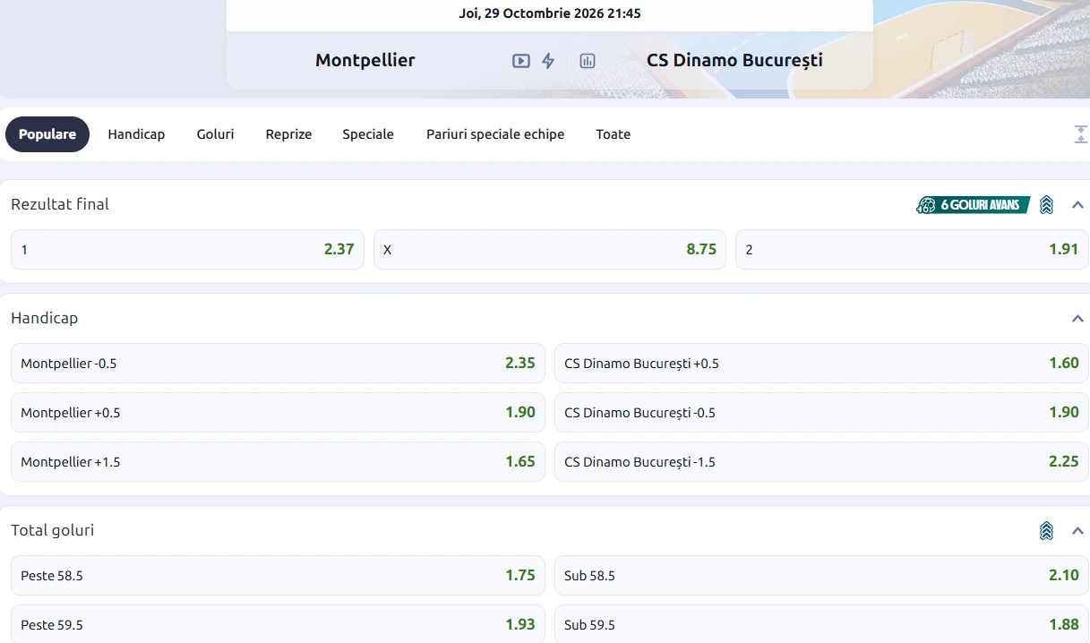This screenshot has height=643, width=1090.
Task: Click boost icon in Total goluri header
Action: pyautogui.click(x=1046, y=531)
